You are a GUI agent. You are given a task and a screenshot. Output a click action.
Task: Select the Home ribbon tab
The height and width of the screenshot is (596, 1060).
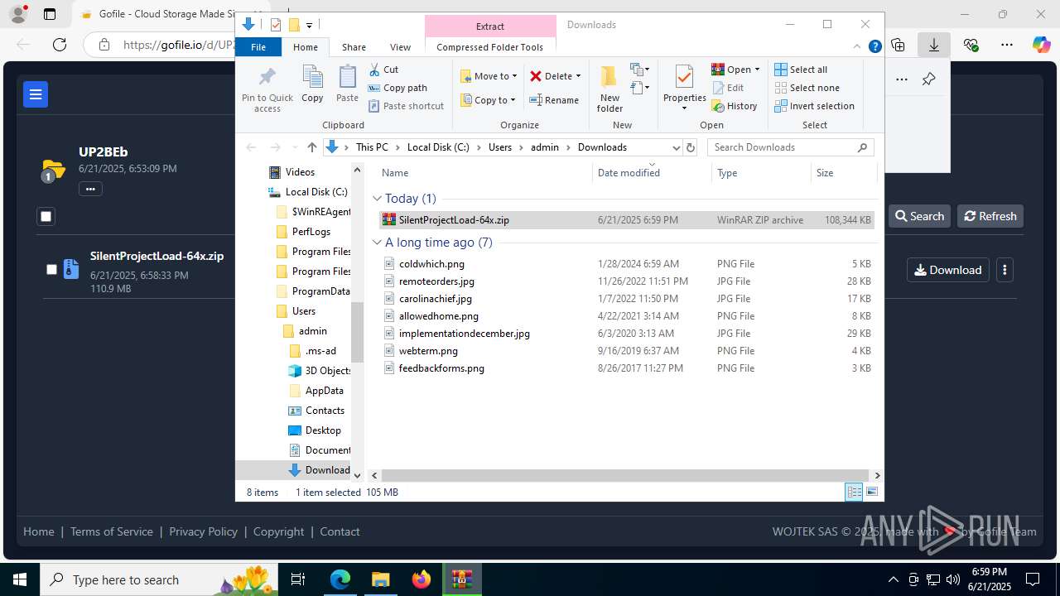[306, 47]
